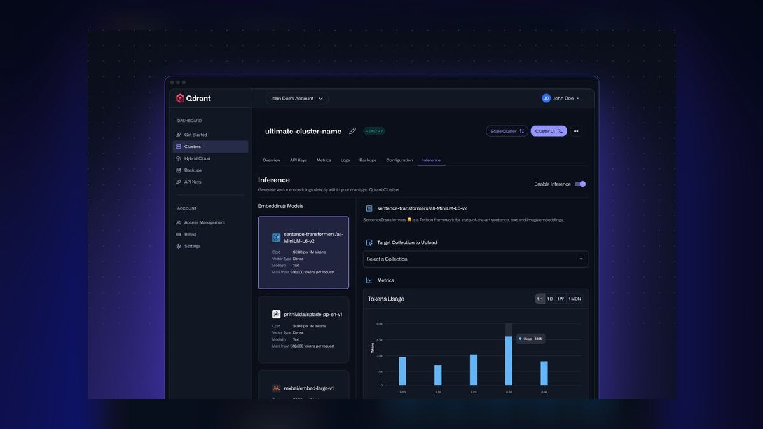
Task: Click the Billing card icon
Action: (179, 235)
